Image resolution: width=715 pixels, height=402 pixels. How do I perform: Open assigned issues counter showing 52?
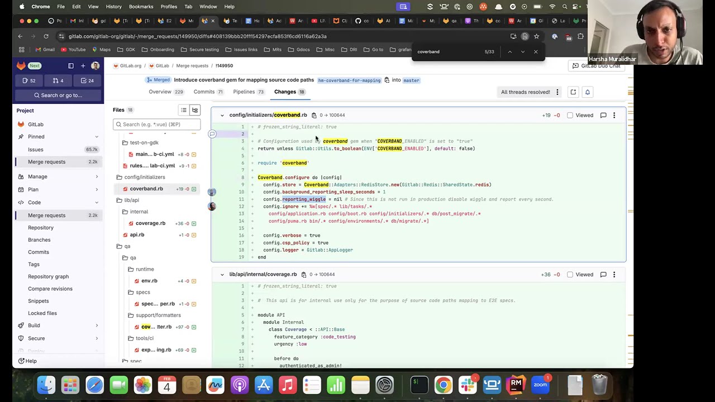pyautogui.click(x=29, y=80)
